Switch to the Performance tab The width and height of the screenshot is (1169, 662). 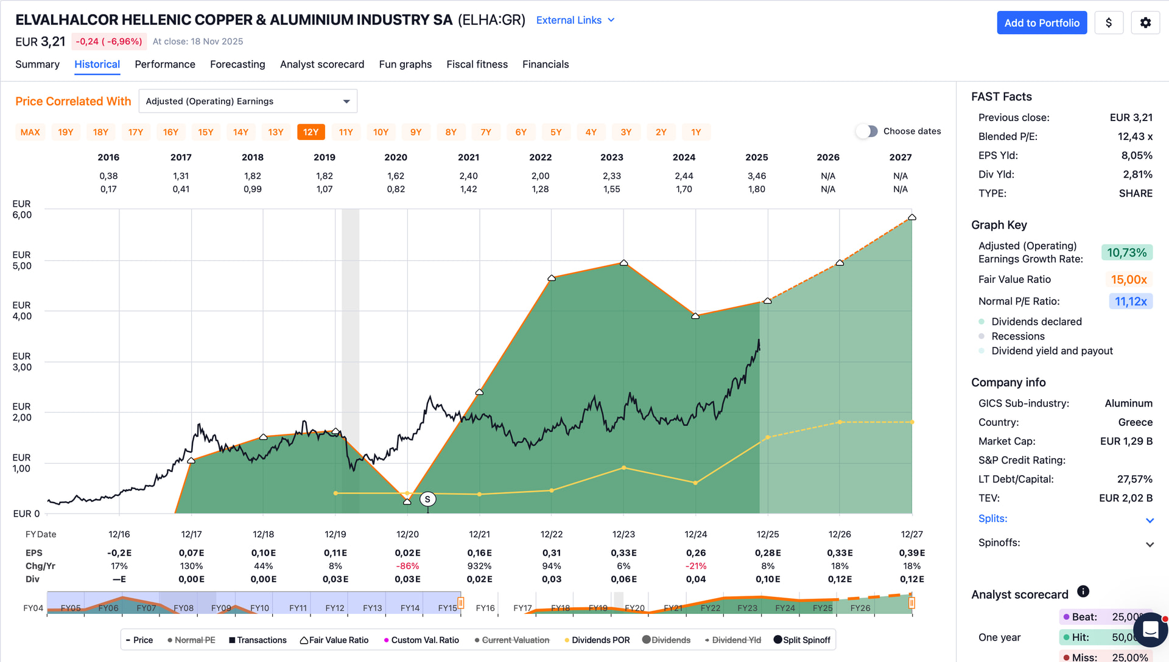coord(165,64)
